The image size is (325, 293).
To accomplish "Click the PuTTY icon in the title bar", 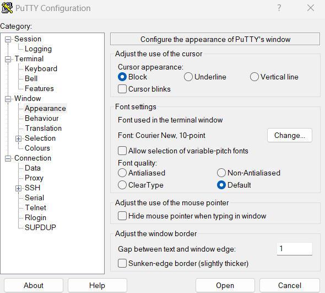I will (7, 8).
